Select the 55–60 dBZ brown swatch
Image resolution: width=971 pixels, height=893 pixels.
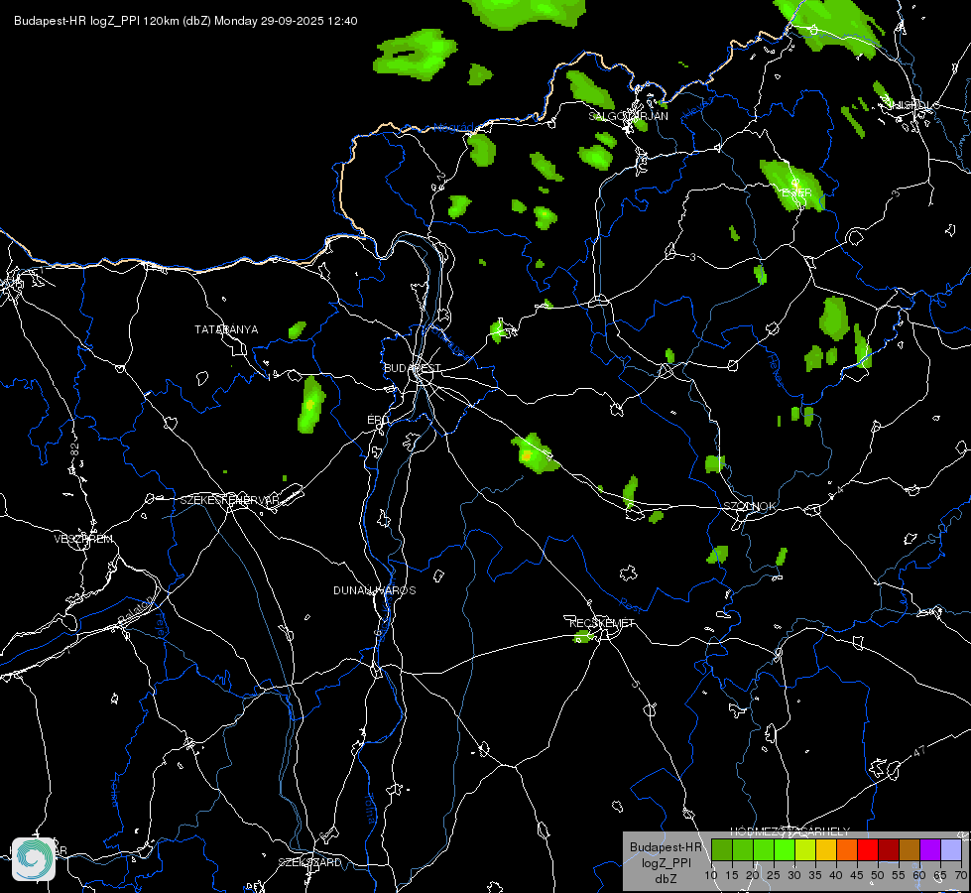coord(910,849)
